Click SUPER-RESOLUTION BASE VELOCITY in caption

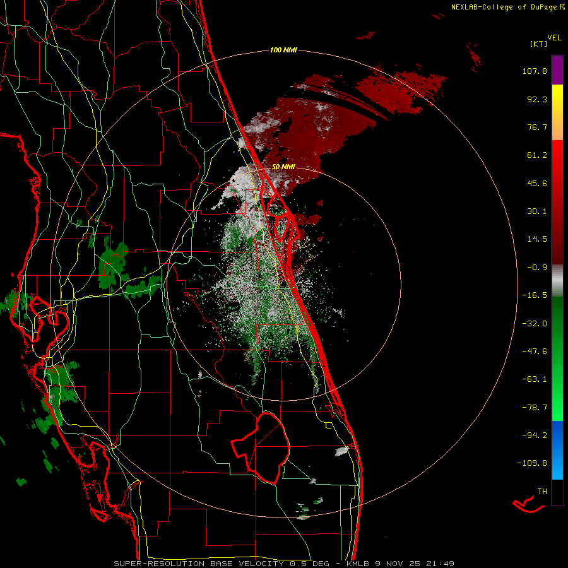click(x=199, y=564)
